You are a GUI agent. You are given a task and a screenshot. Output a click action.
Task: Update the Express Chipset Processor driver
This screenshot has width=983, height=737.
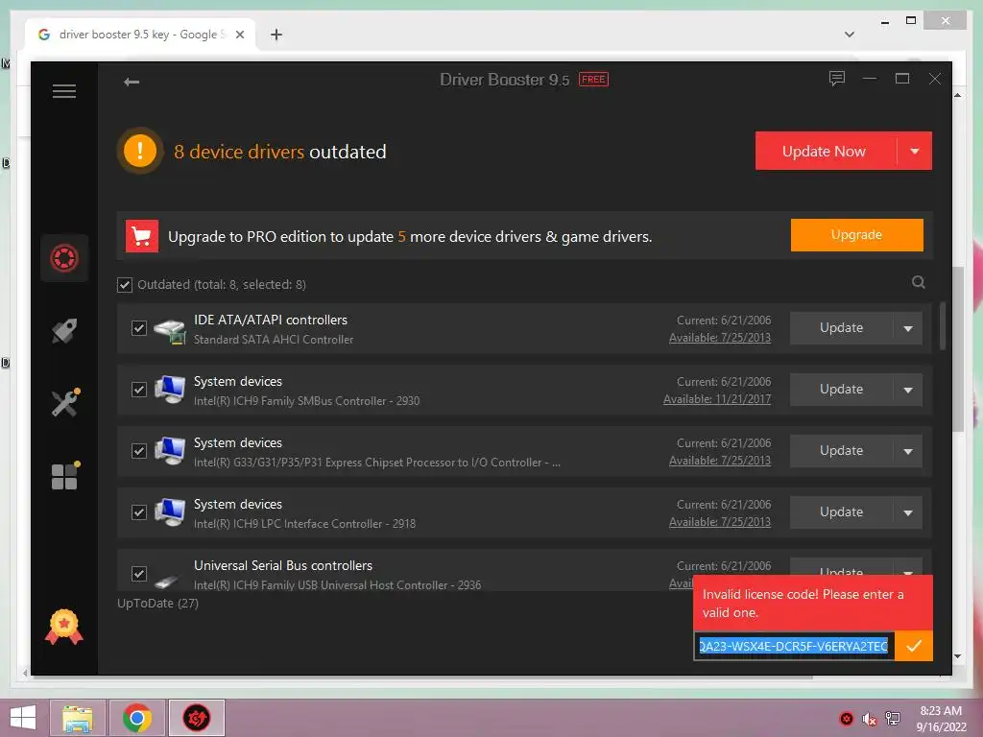[841, 451]
